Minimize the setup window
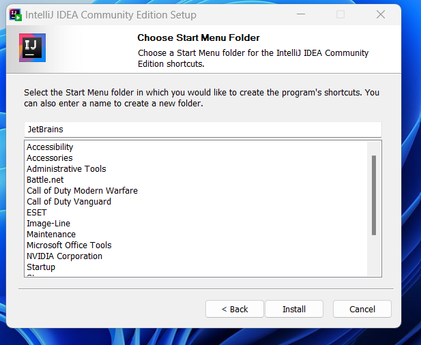 301,14
